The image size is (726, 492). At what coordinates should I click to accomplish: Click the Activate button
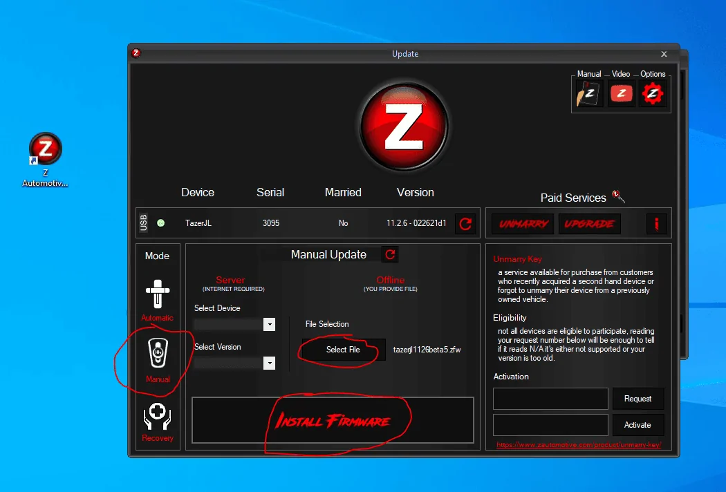(638, 425)
